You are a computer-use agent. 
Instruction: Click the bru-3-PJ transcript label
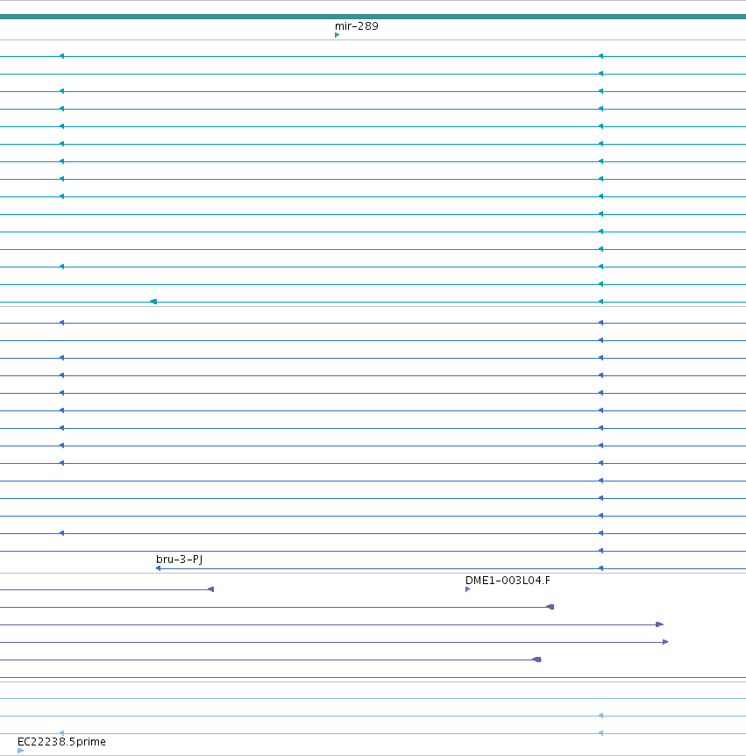pyautogui.click(x=180, y=560)
